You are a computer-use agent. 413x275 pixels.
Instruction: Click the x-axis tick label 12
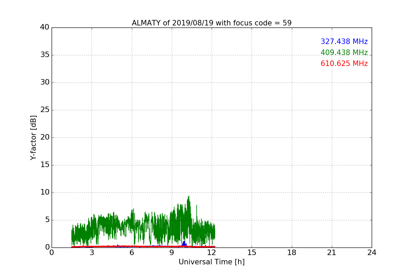tap(212, 253)
